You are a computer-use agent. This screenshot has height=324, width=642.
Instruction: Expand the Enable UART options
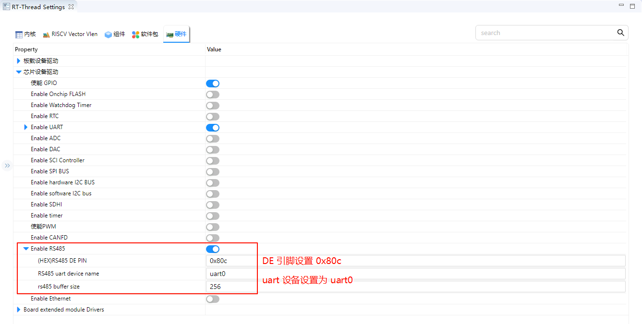coord(26,127)
